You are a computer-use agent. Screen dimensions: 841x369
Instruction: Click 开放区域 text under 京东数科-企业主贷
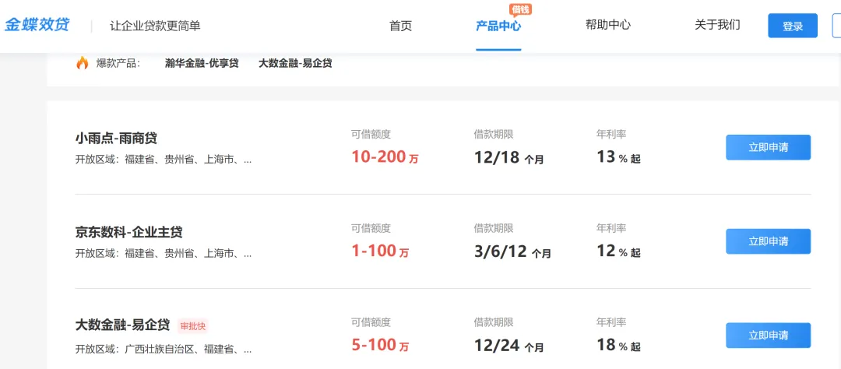click(x=164, y=253)
